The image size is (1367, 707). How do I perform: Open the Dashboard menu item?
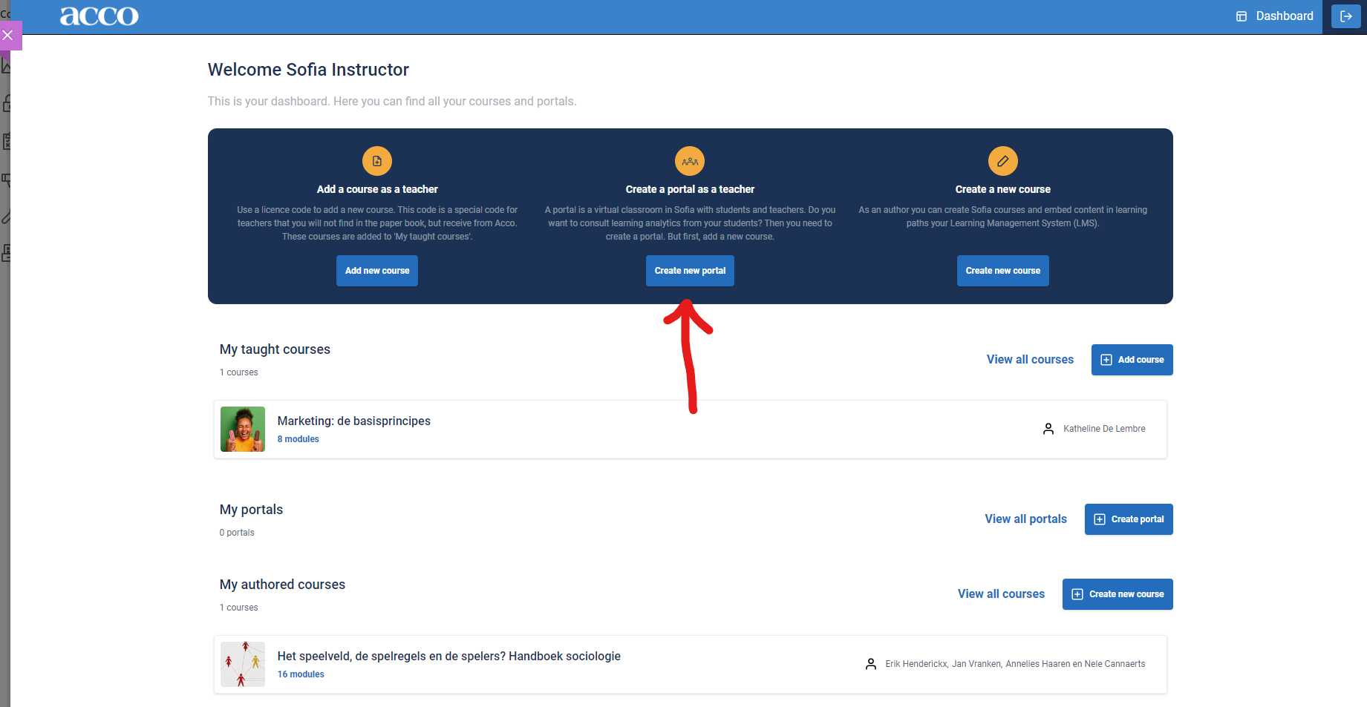pyautogui.click(x=1274, y=16)
